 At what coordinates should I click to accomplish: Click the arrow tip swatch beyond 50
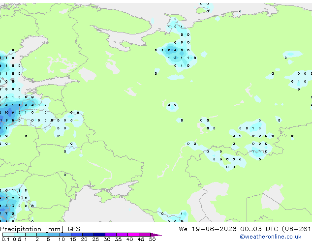pyautogui.click(x=156, y=235)
